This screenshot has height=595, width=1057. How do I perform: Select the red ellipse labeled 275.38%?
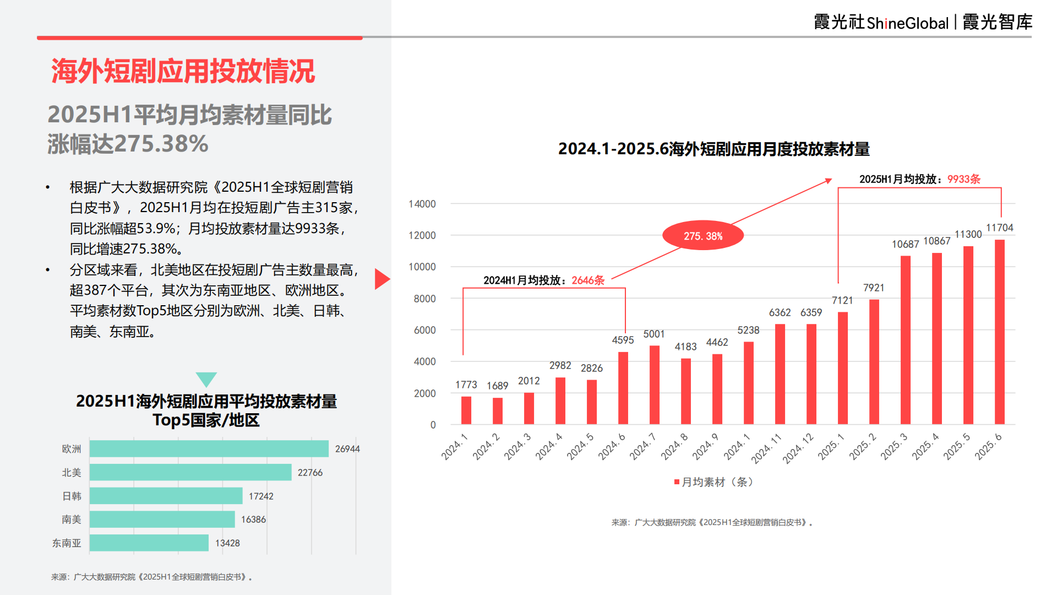click(703, 235)
